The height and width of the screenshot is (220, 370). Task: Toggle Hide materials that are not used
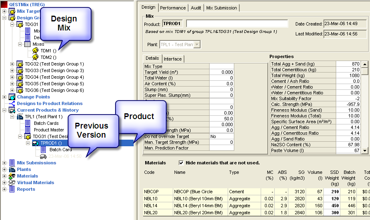[x=181, y=163]
